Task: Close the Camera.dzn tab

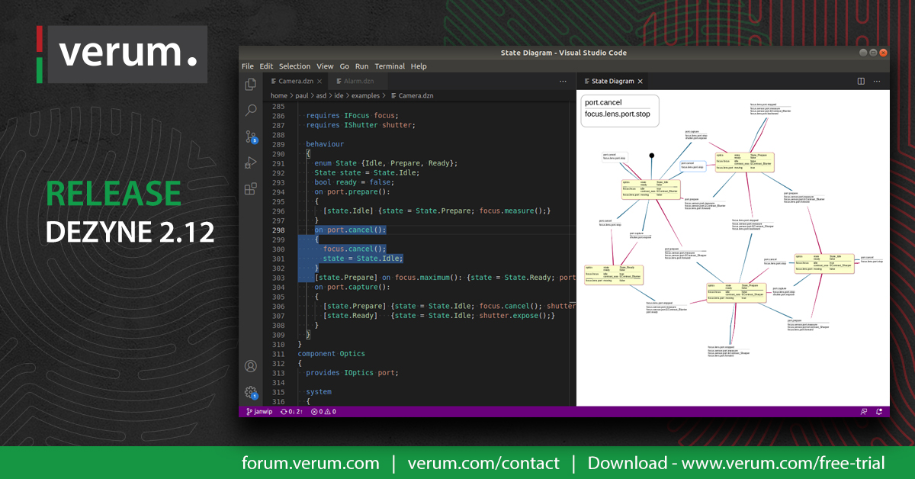Action: point(319,81)
